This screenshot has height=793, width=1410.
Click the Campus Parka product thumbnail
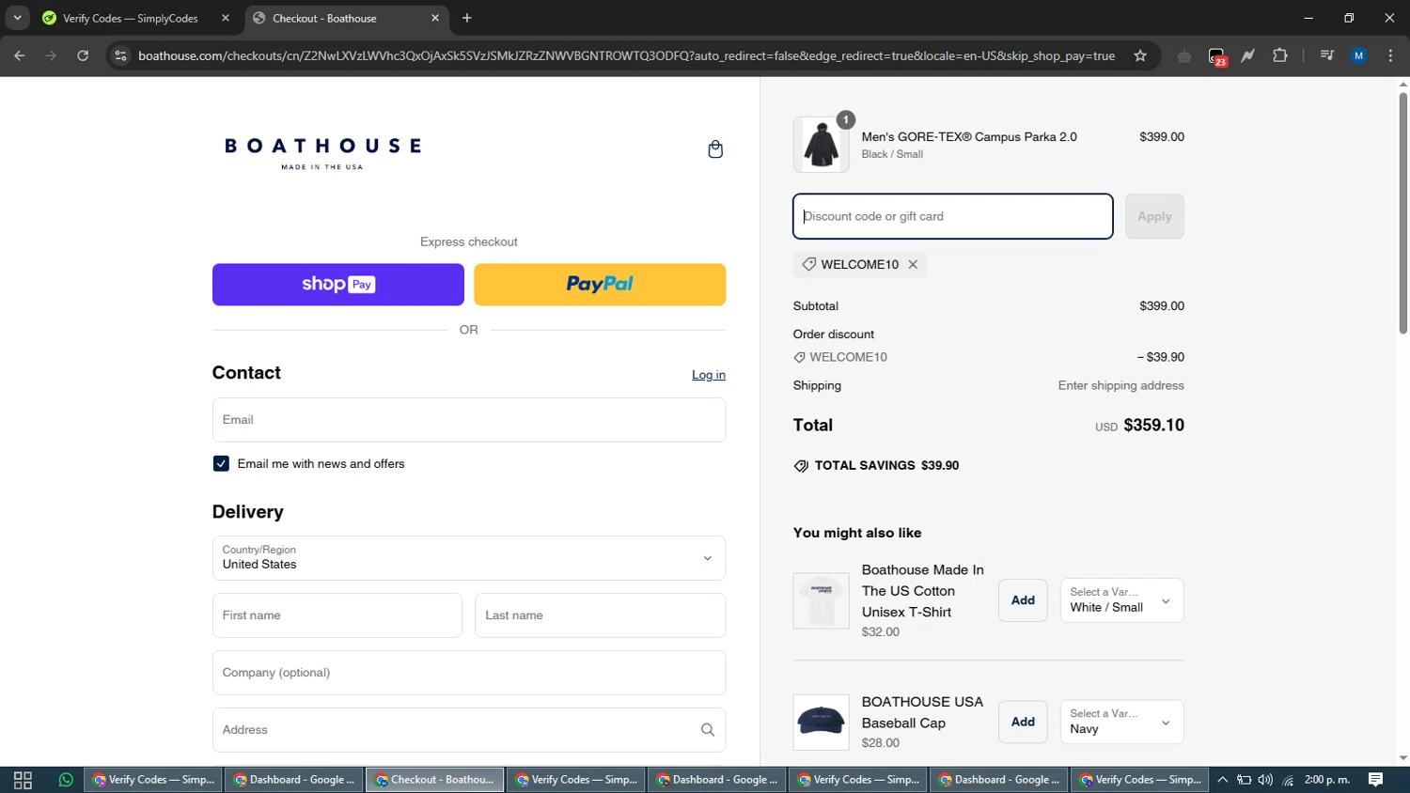pyautogui.click(x=822, y=145)
